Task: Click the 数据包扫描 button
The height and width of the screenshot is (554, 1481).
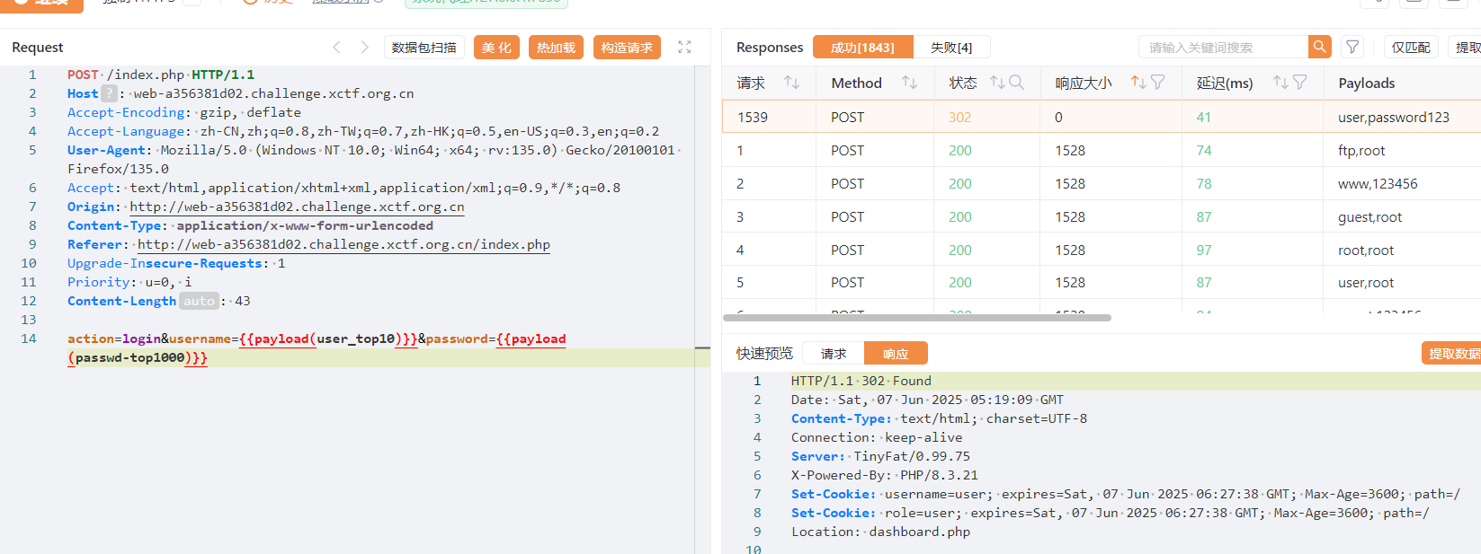Action: [x=424, y=48]
